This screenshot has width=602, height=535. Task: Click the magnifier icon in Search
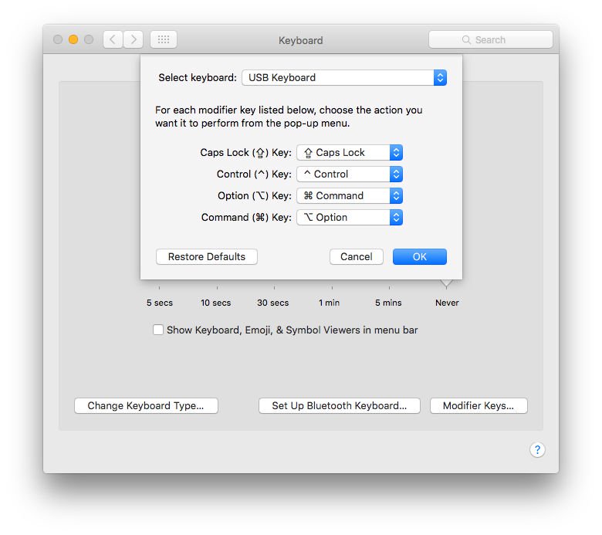(x=466, y=39)
